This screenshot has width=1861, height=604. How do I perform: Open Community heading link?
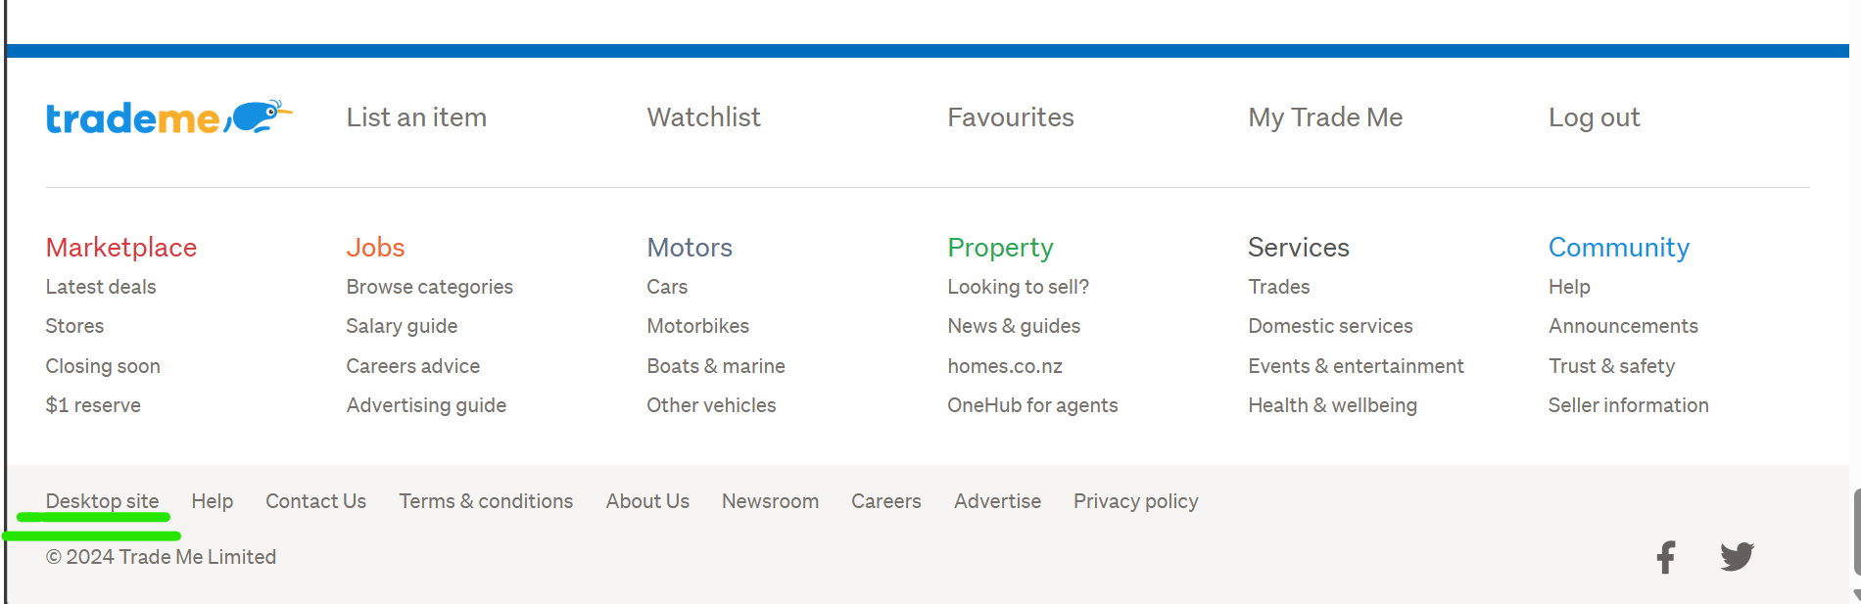(1618, 248)
